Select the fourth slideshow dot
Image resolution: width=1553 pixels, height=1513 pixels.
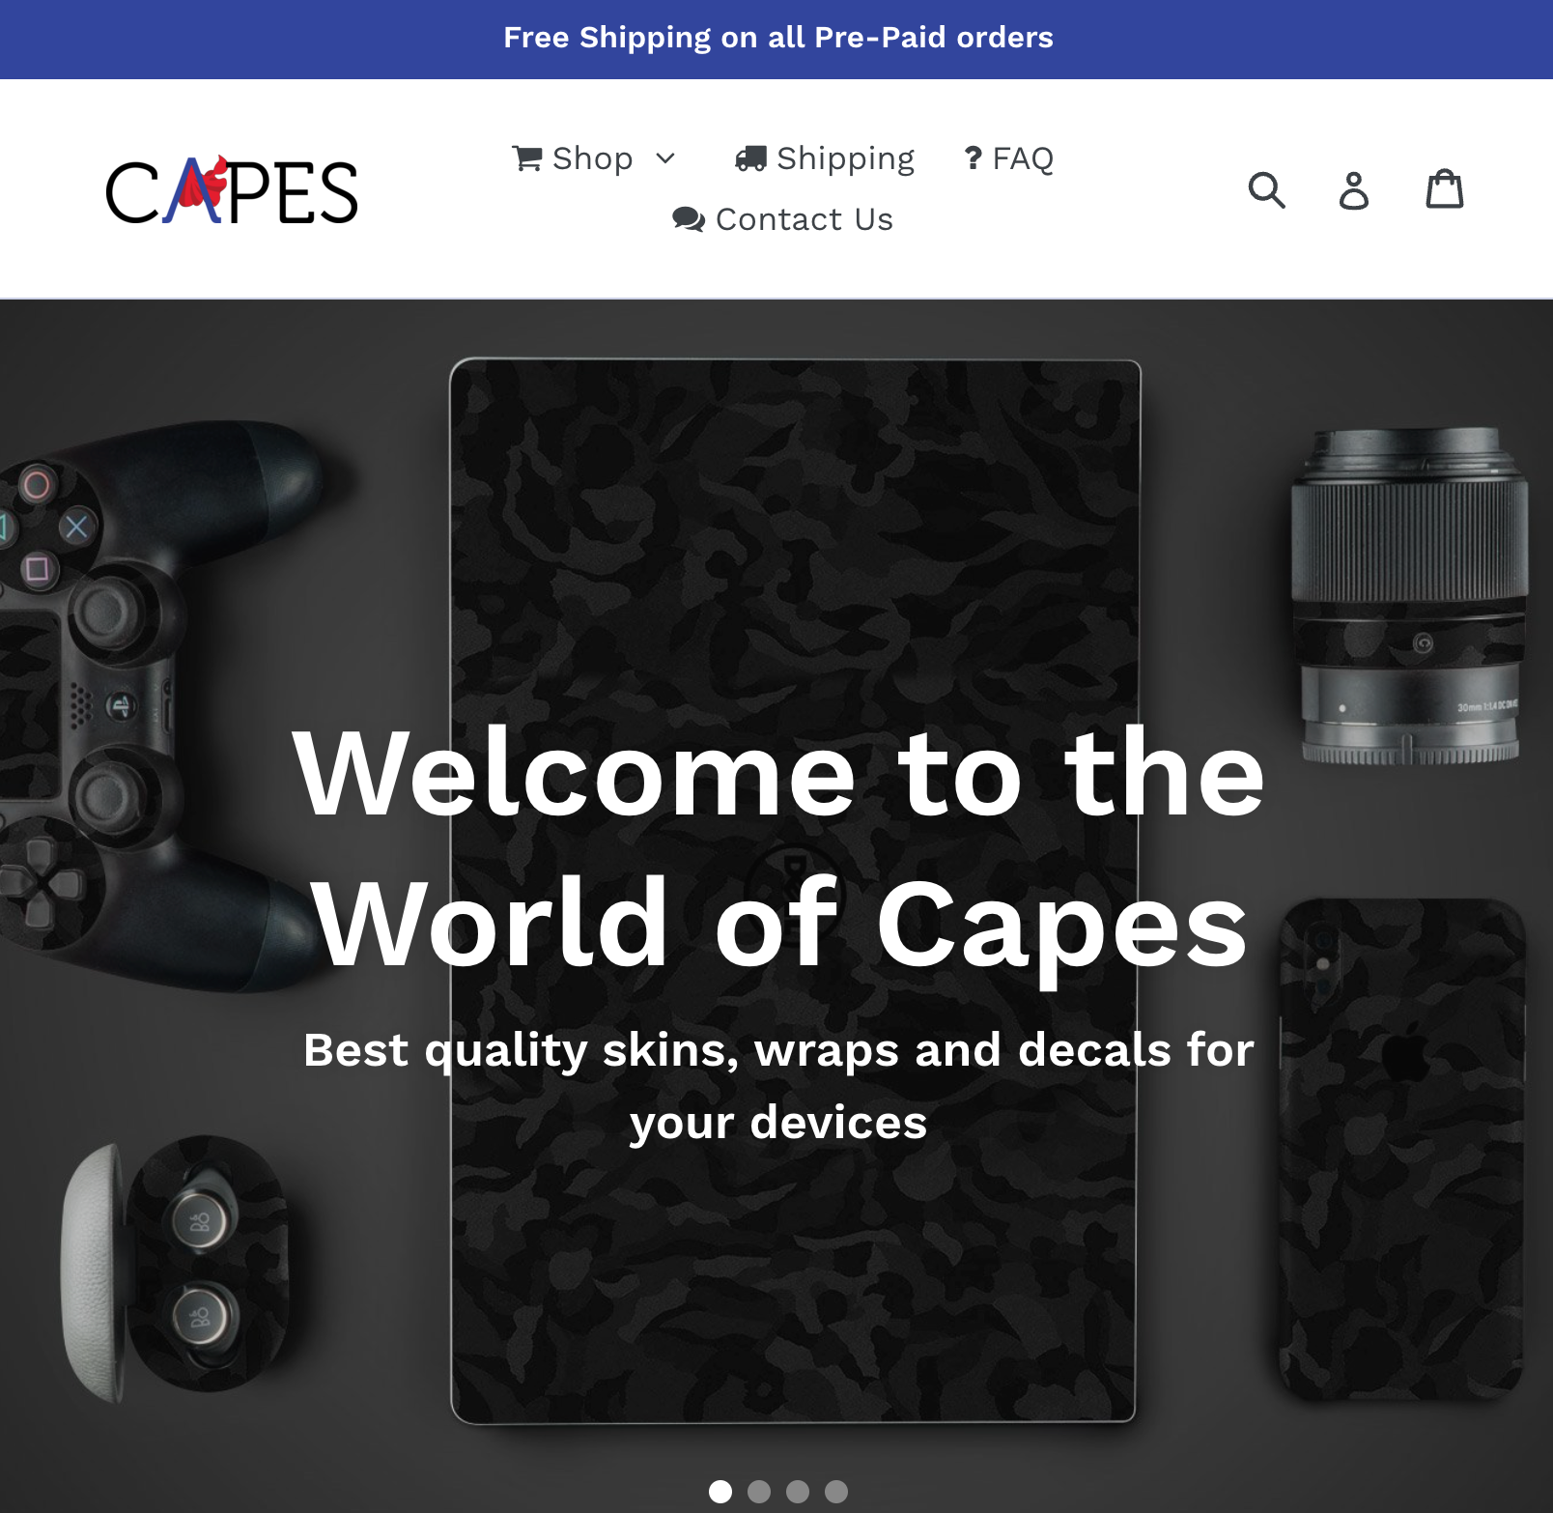836,1491
